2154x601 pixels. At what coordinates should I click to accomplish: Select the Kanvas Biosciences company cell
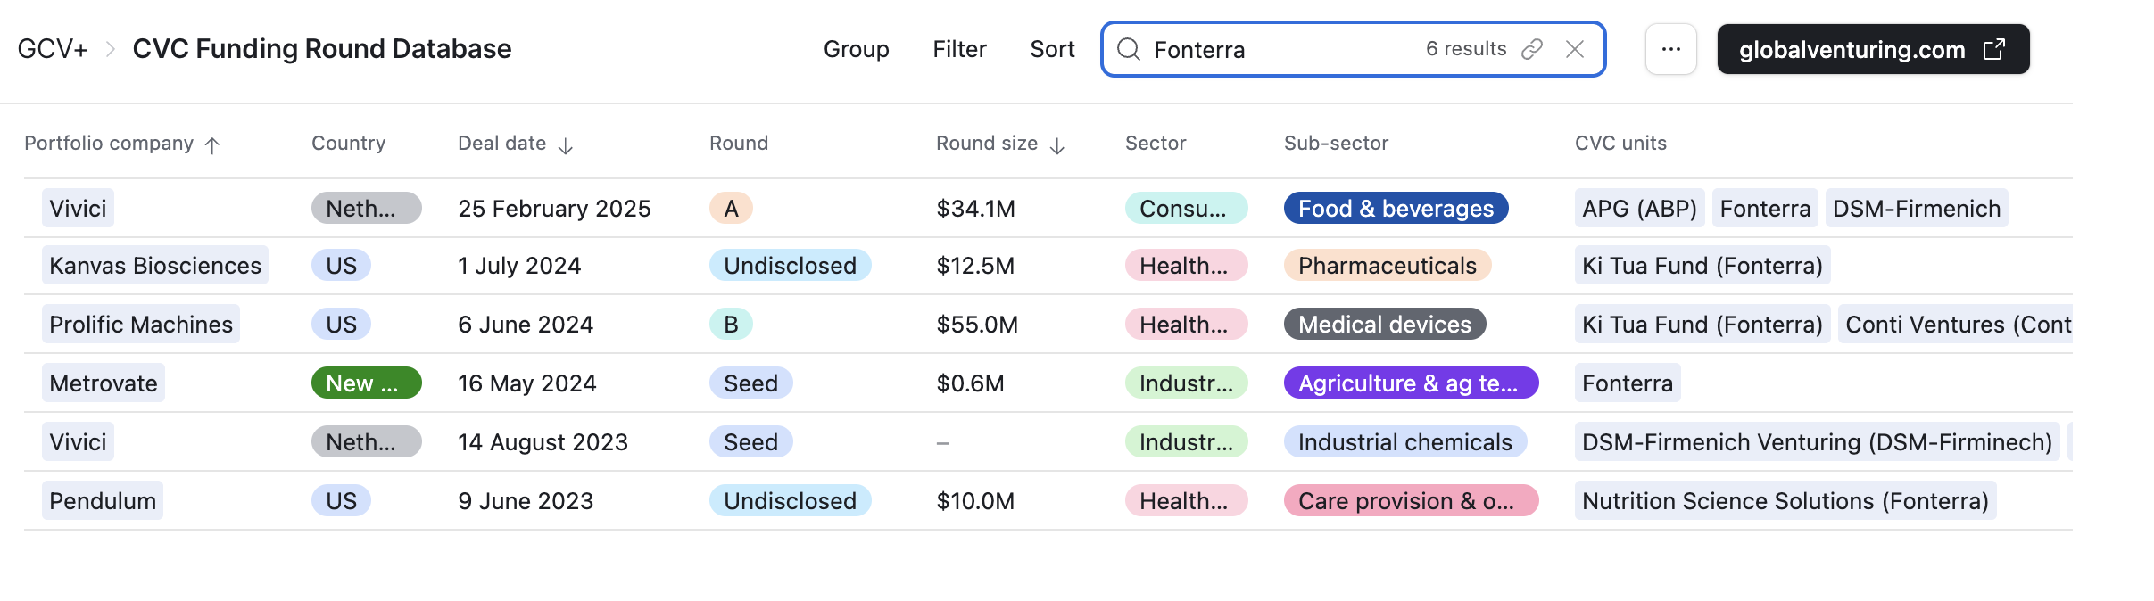154,265
